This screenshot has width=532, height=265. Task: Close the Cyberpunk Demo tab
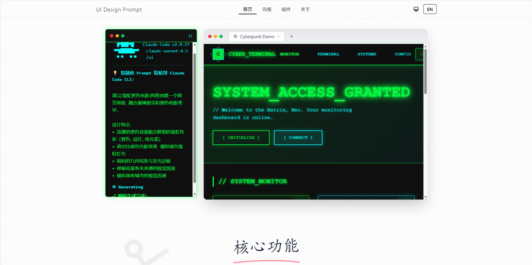(278, 36)
